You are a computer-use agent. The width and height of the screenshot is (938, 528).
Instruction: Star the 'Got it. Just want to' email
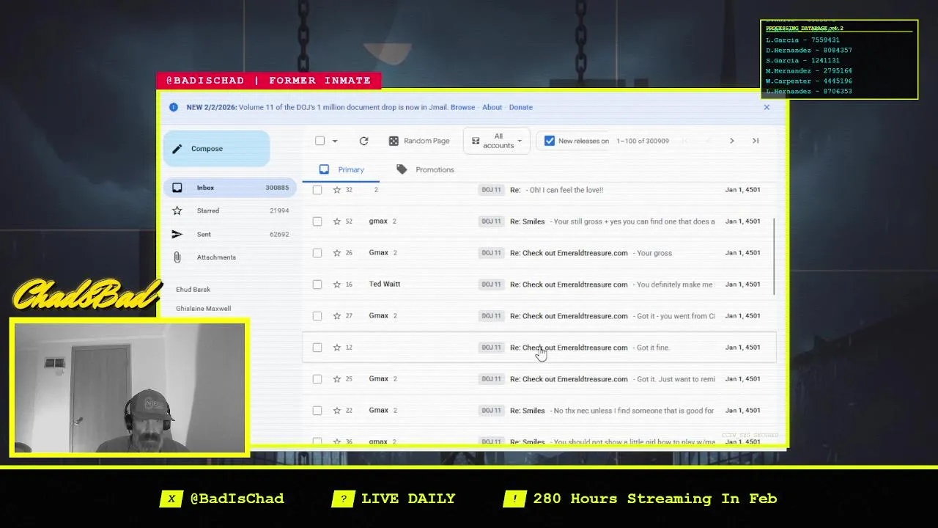(337, 379)
